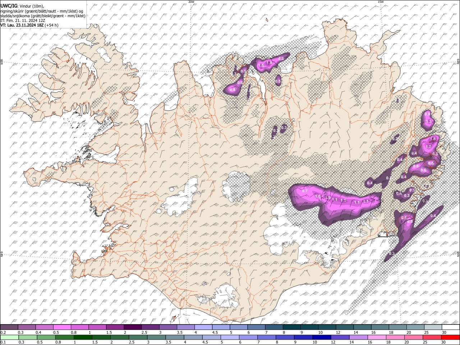The height and width of the screenshot is (345, 460).
Task: Select the 0.3 mauve swatch in the snow legend
Action: 27,327
